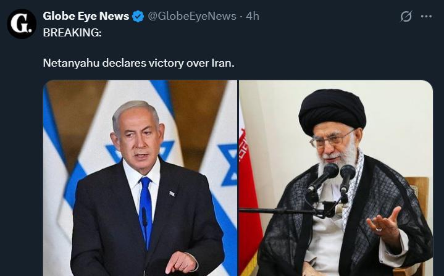444x276 pixels.
Task: Open the post via 4h timestamp
Action: [253, 16]
